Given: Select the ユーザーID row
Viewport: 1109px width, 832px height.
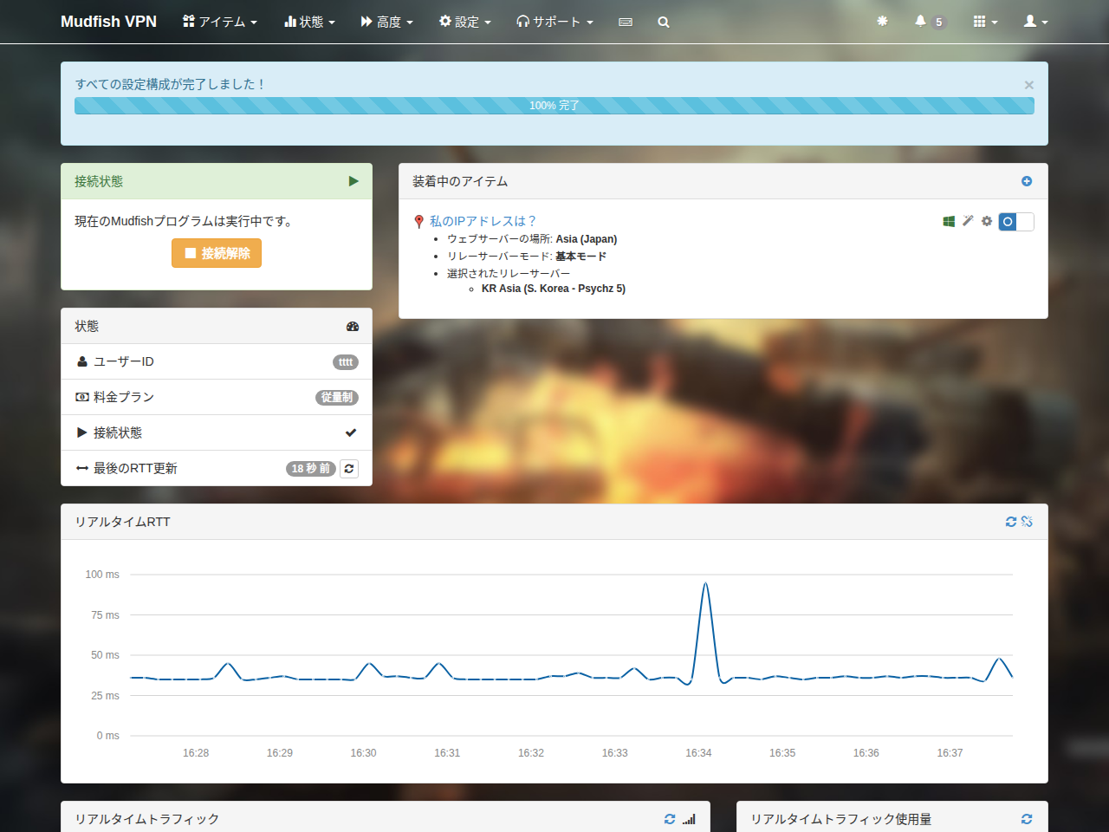Looking at the screenshot, I should pos(217,361).
